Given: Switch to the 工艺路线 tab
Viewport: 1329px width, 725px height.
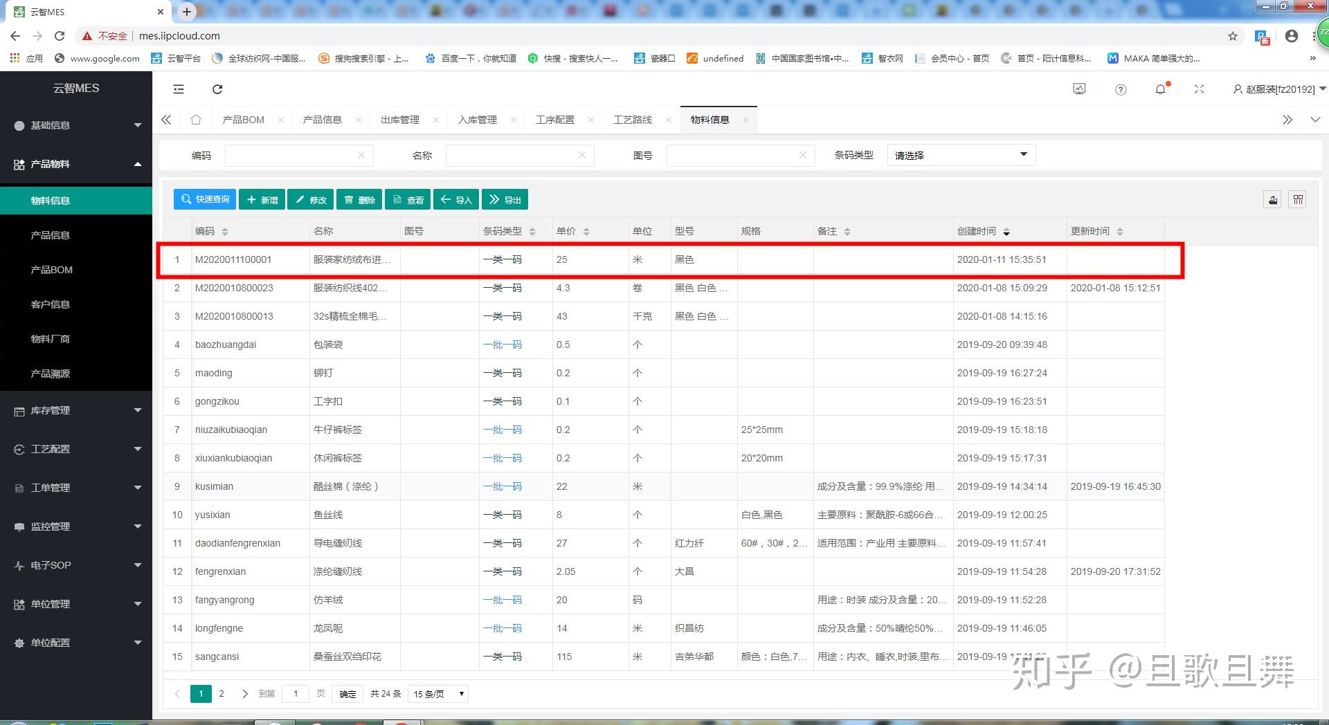Looking at the screenshot, I should [633, 120].
